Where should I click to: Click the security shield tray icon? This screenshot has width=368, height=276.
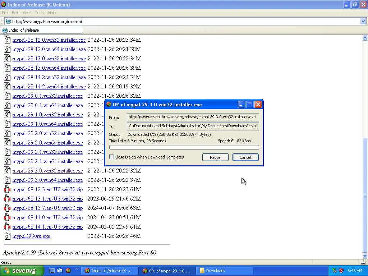point(341,271)
